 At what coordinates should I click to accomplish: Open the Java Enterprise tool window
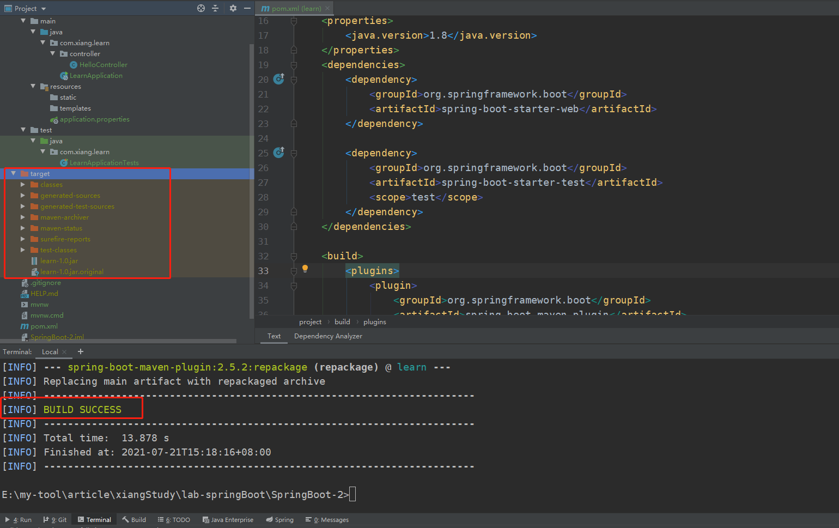tap(228, 520)
